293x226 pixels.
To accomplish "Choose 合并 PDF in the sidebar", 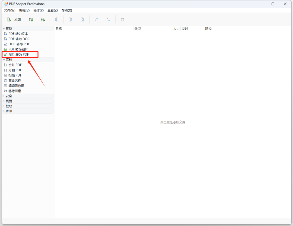I will point(15,65).
